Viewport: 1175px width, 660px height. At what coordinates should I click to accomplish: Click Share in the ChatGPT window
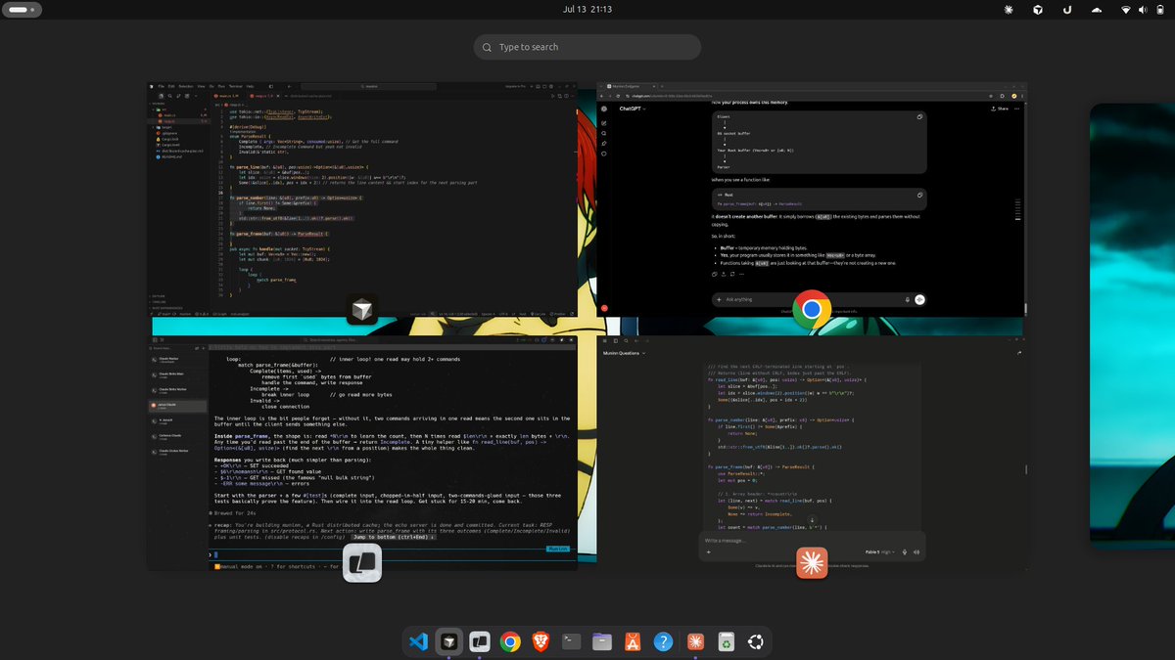pos(1000,109)
